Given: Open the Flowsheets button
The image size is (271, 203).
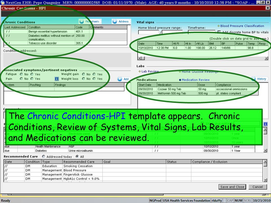Looking at the screenshot, I should pos(90,21).
